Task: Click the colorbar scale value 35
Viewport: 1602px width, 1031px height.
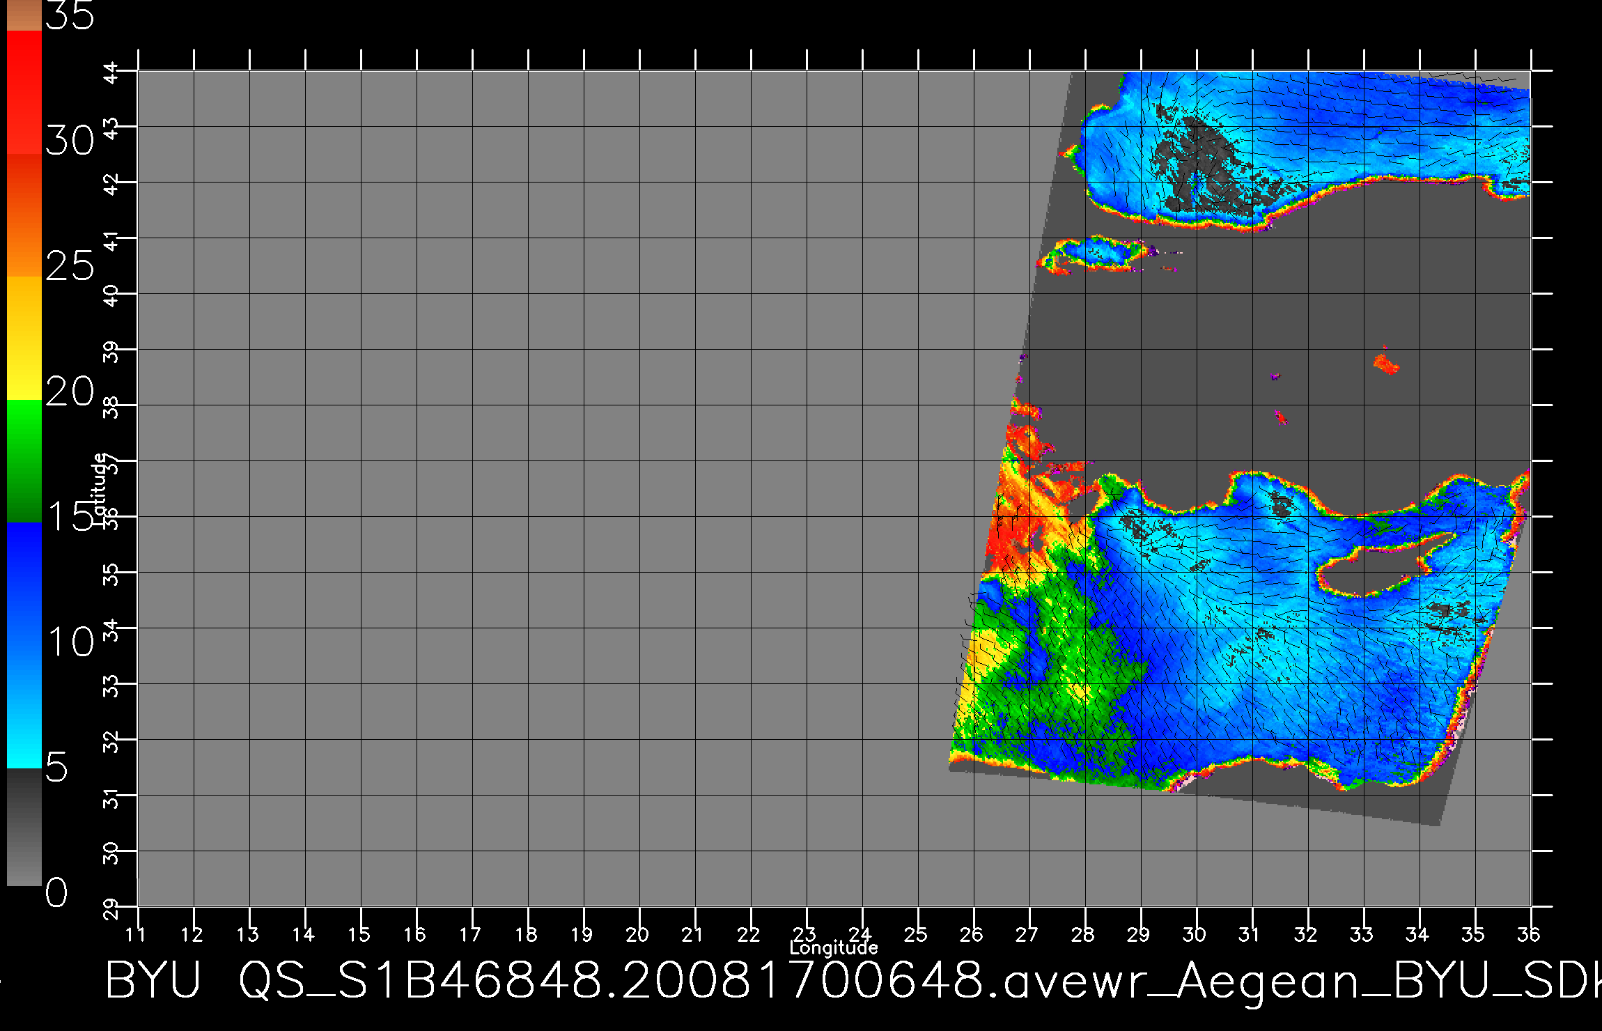Action: pos(70,15)
